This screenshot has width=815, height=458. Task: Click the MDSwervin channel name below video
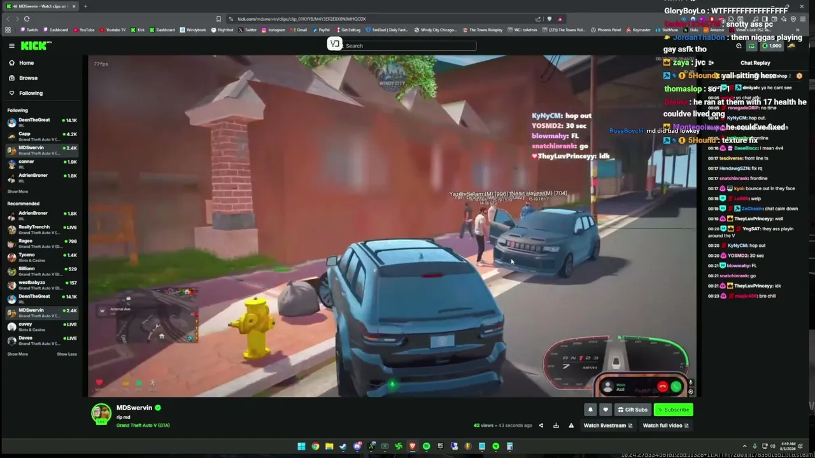[x=134, y=408]
